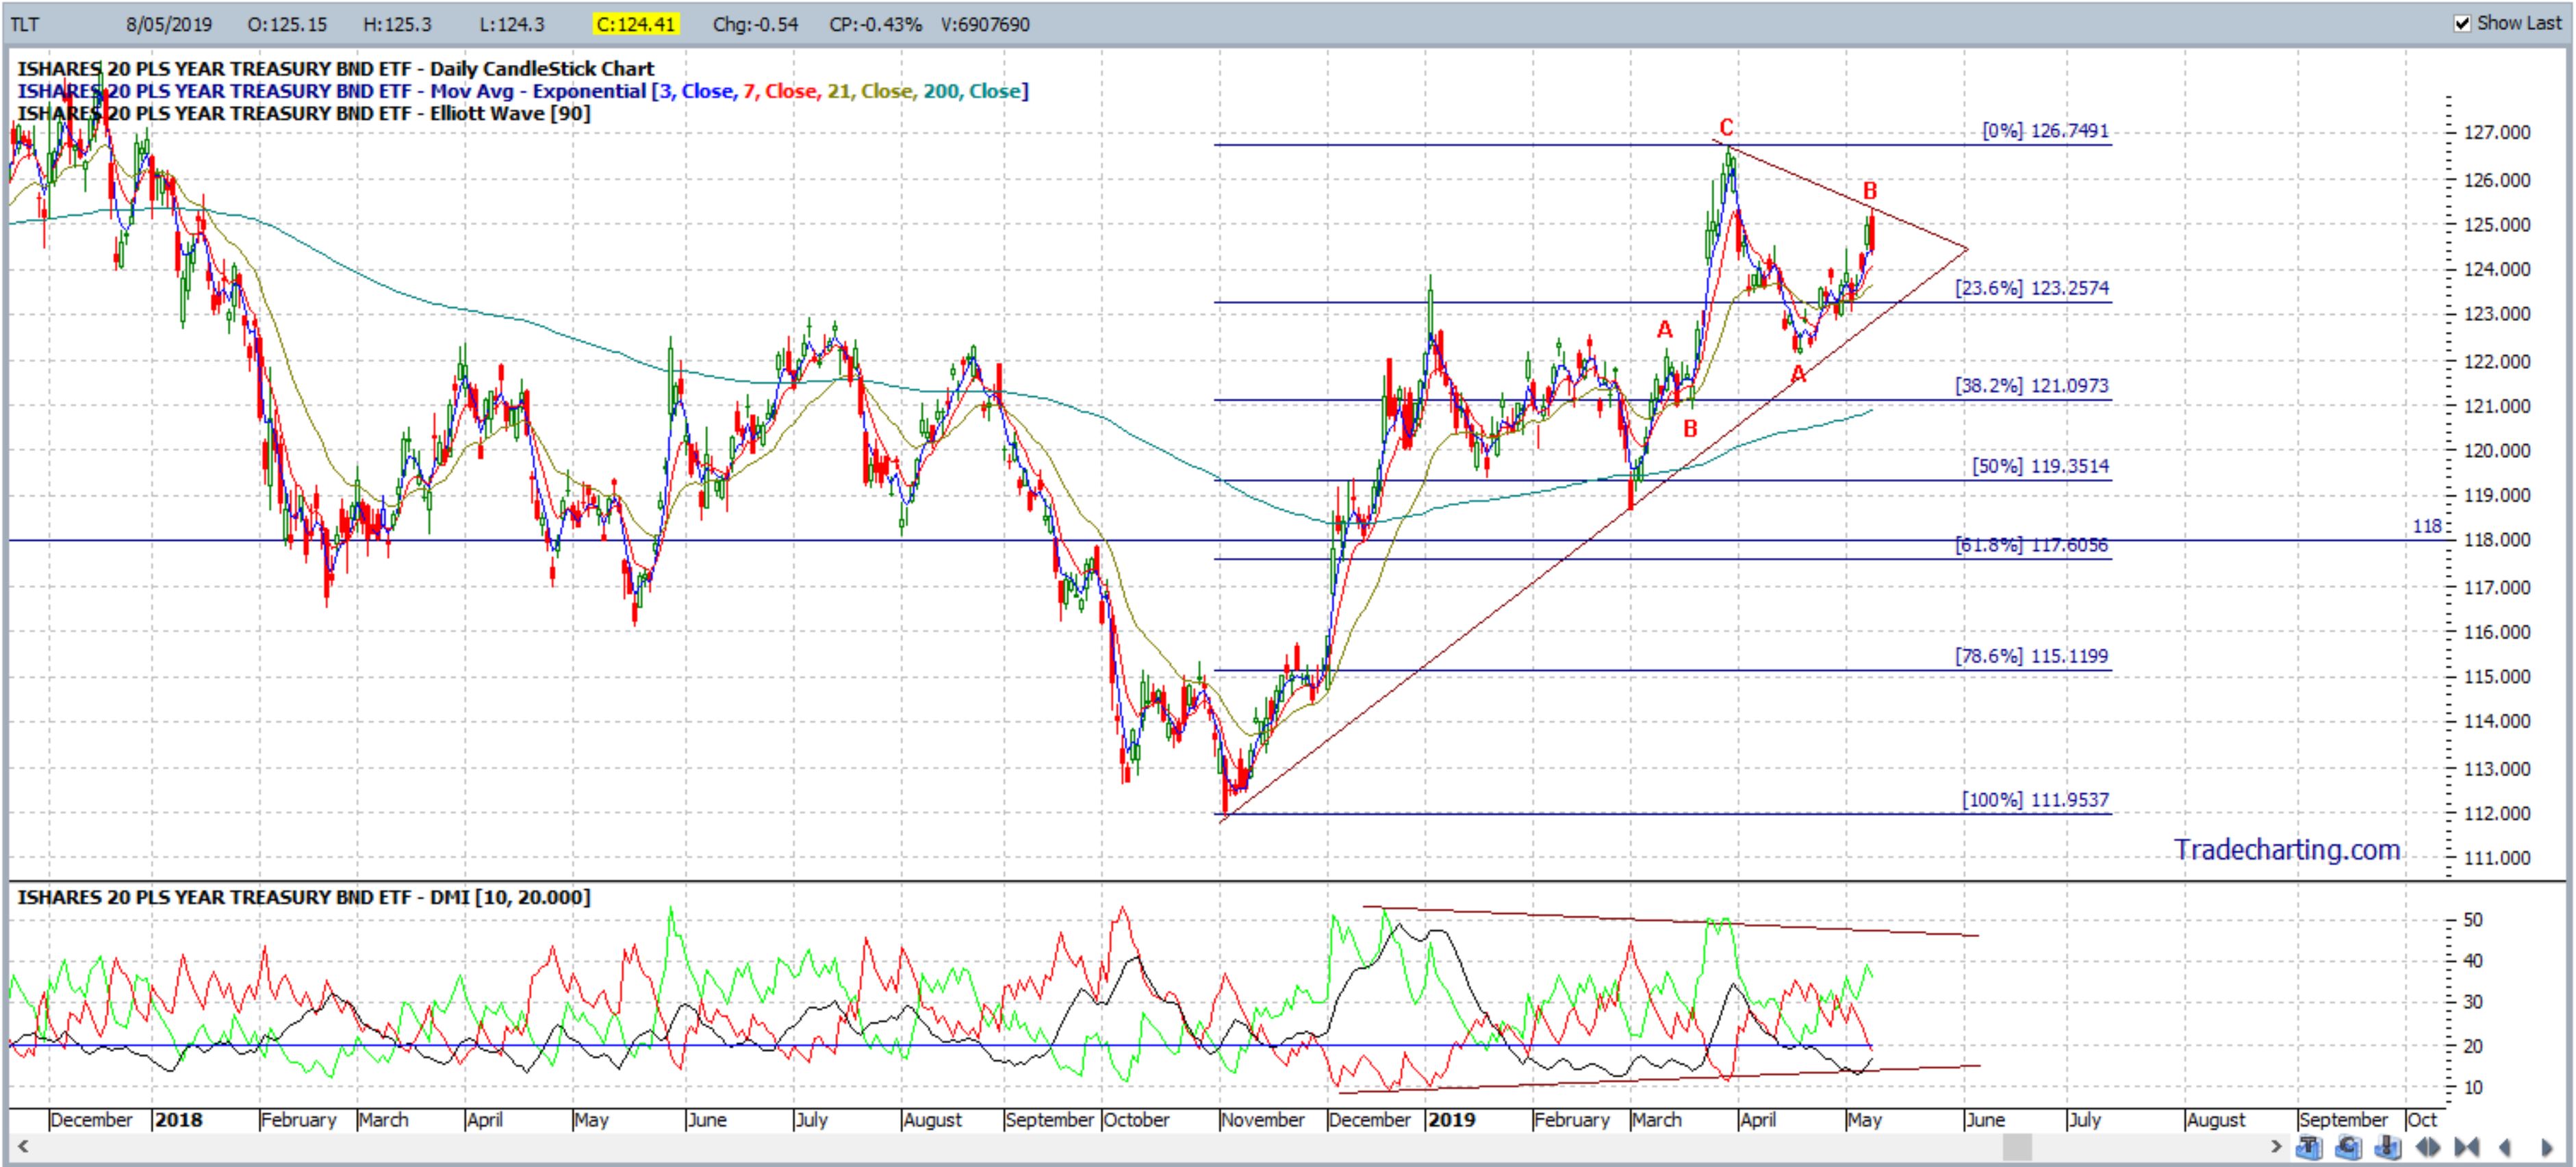Click the O:125.15 open readout

point(287,24)
